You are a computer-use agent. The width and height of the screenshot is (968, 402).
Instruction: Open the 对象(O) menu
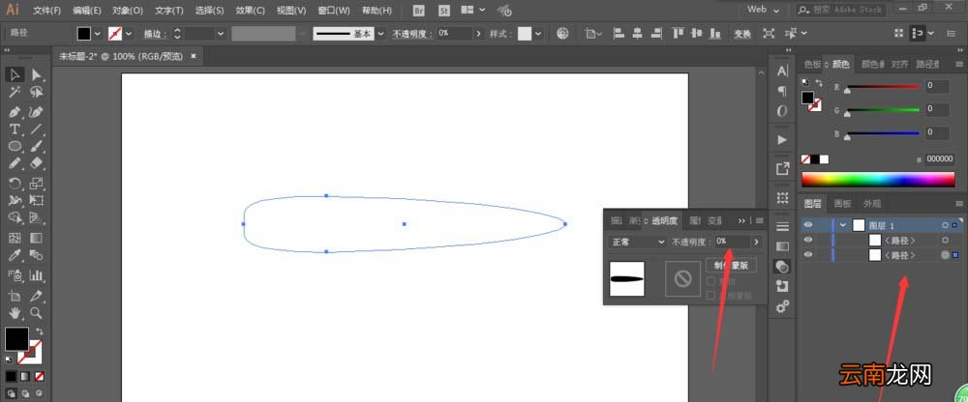[128, 11]
